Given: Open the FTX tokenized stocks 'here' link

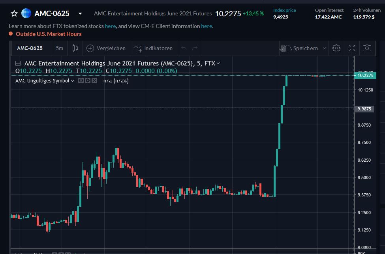Looking at the screenshot, I should pyautogui.click(x=110, y=26).
